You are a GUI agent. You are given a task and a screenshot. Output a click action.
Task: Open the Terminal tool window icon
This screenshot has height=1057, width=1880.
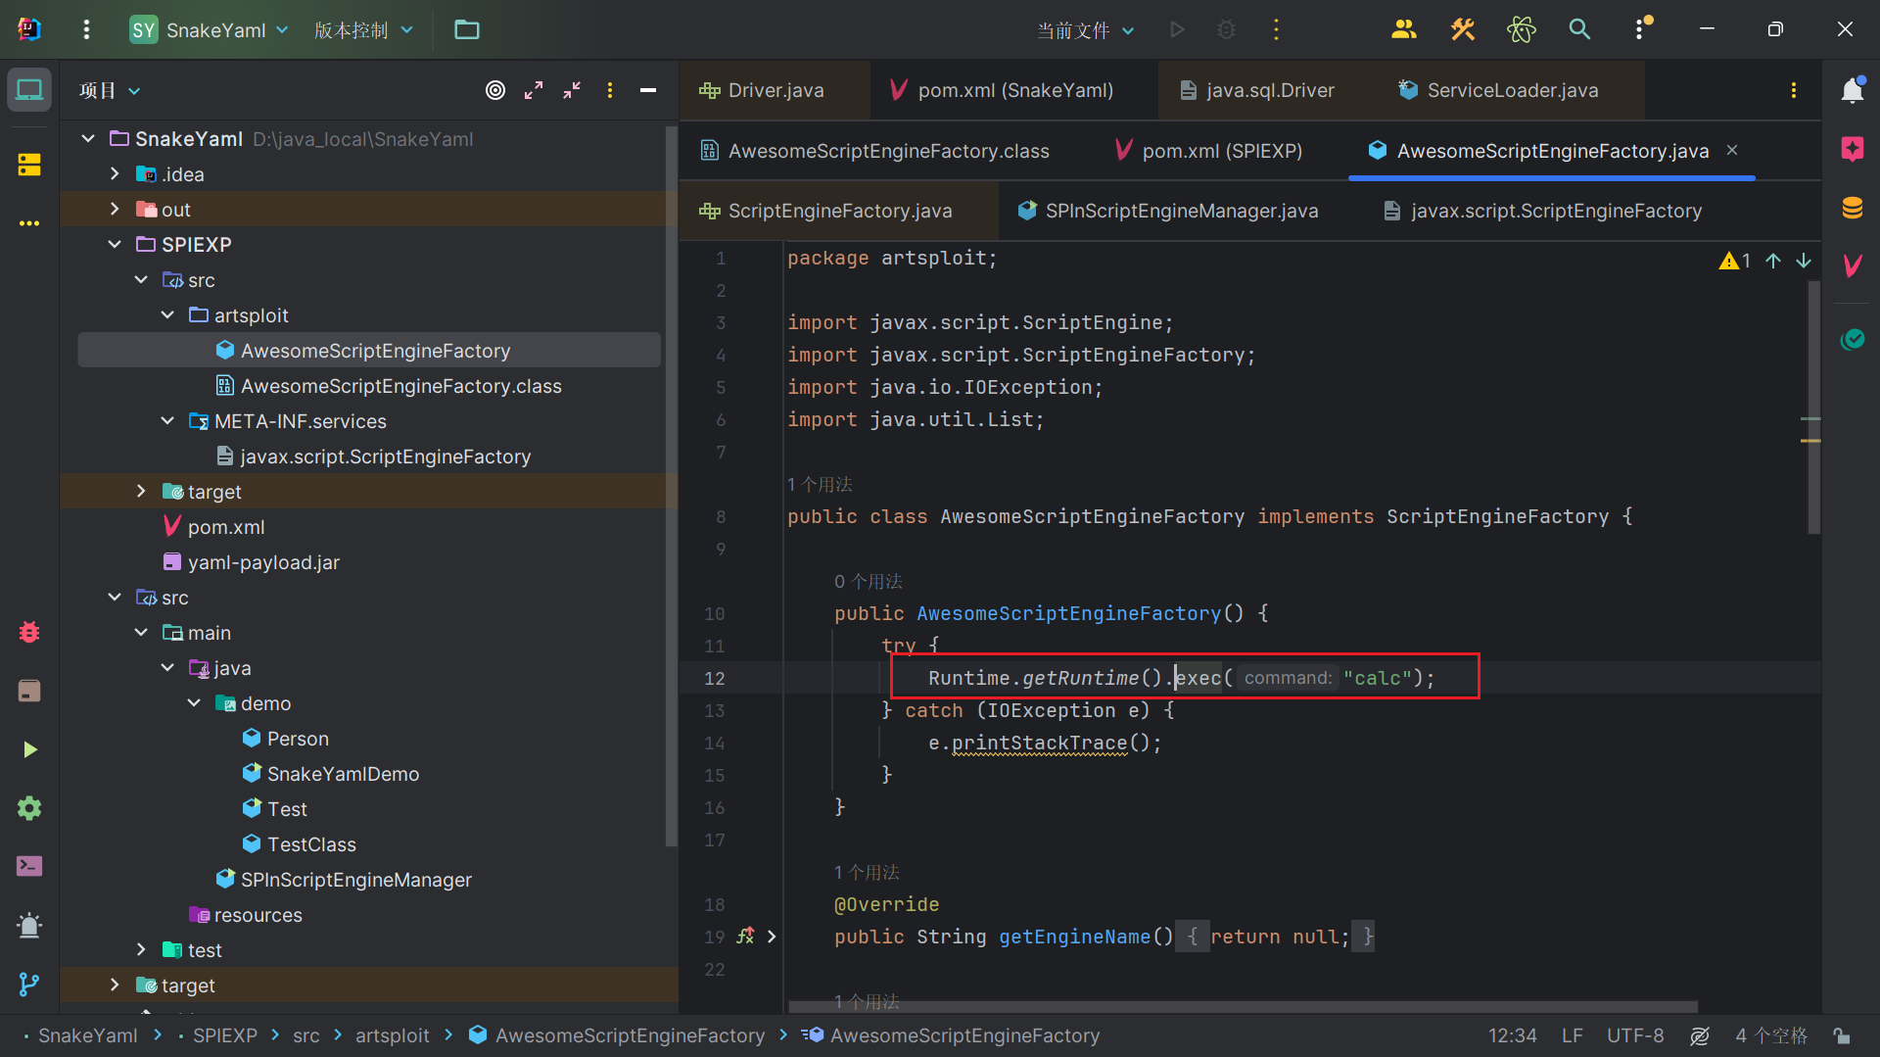click(29, 866)
